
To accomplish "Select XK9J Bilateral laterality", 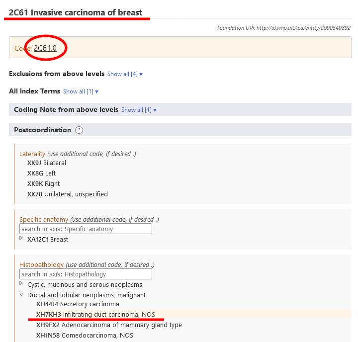I will click(47, 163).
